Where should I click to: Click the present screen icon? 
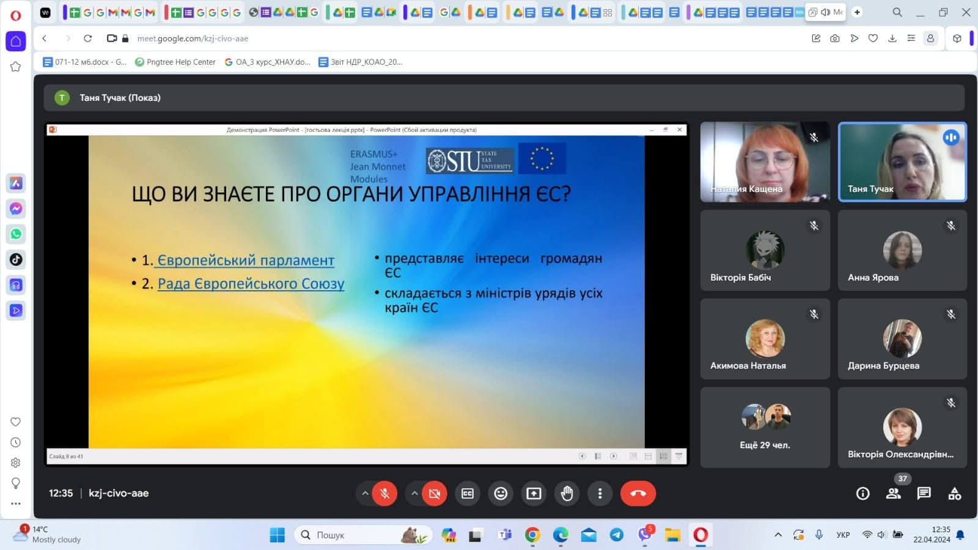tap(534, 493)
